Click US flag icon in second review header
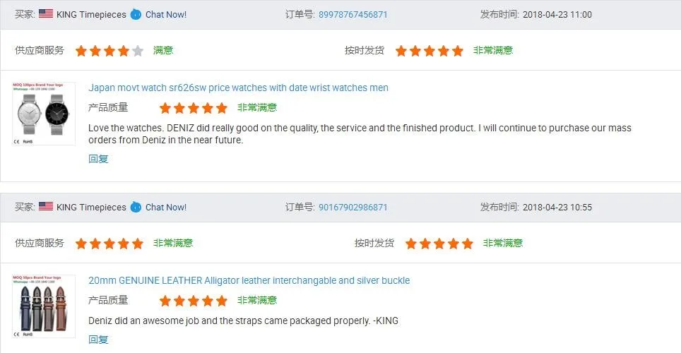This screenshot has height=353, width=681. tap(46, 207)
